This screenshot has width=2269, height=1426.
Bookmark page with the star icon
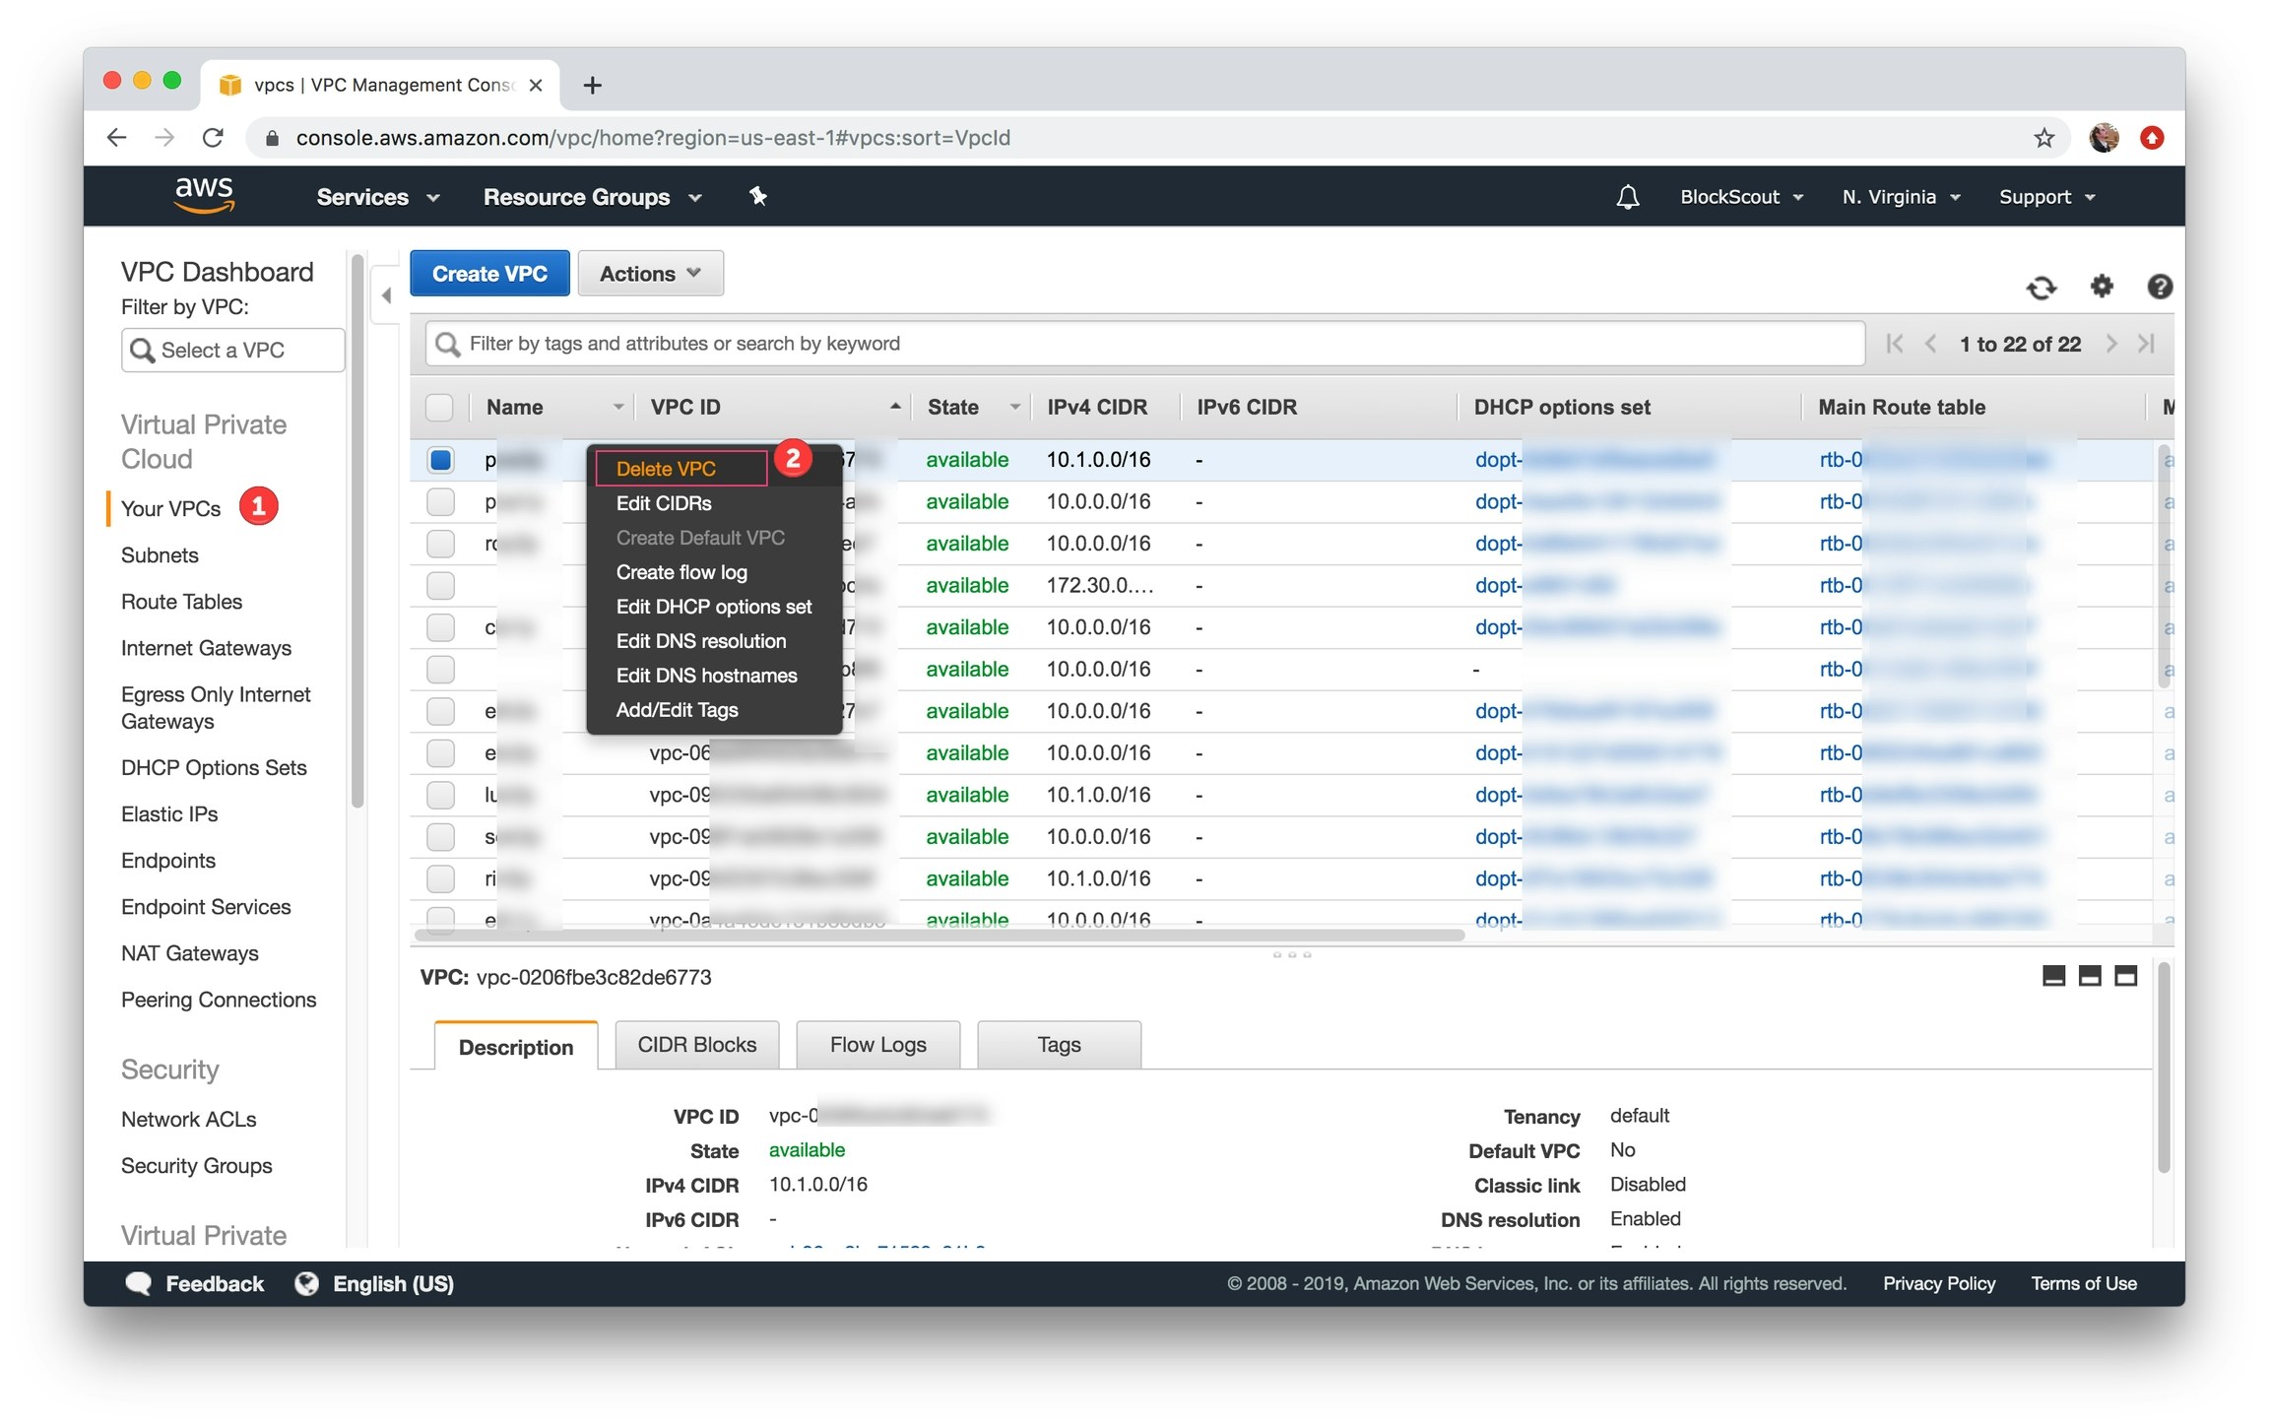pyautogui.click(x=2043, y=138)
